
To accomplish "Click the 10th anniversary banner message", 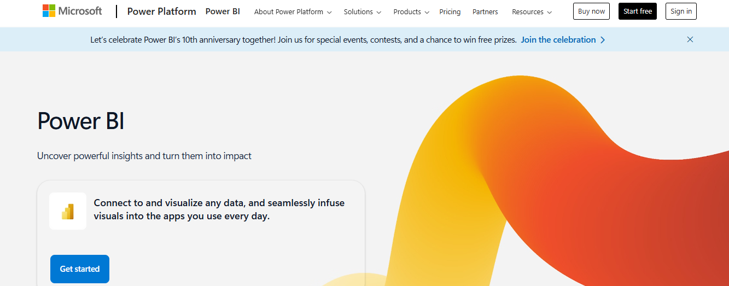I will tap(304, 40).
